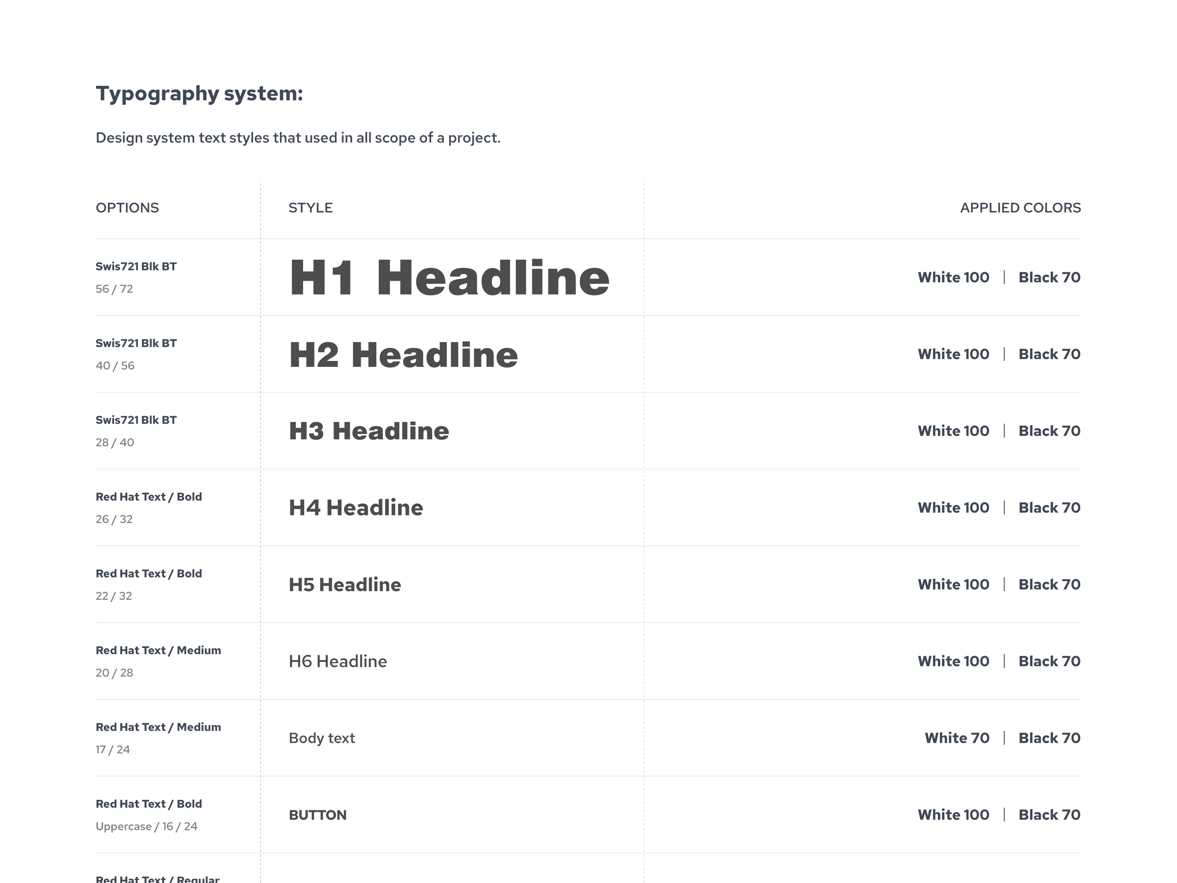Select the H1 Headline sample text
The height and width of the screenshot is (883, 1177).
coord(449,277)
